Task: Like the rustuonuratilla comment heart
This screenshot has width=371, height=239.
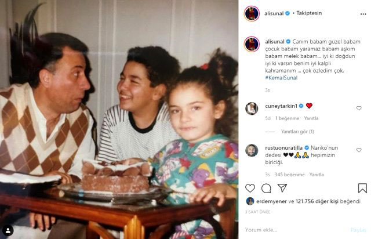Action: pyautogui.click(x=359, y=150)
